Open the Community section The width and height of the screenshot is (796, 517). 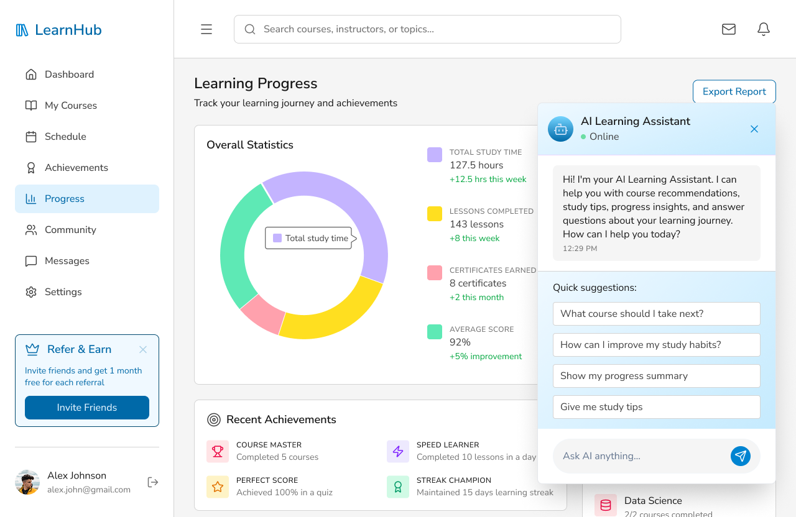[69, 229]
